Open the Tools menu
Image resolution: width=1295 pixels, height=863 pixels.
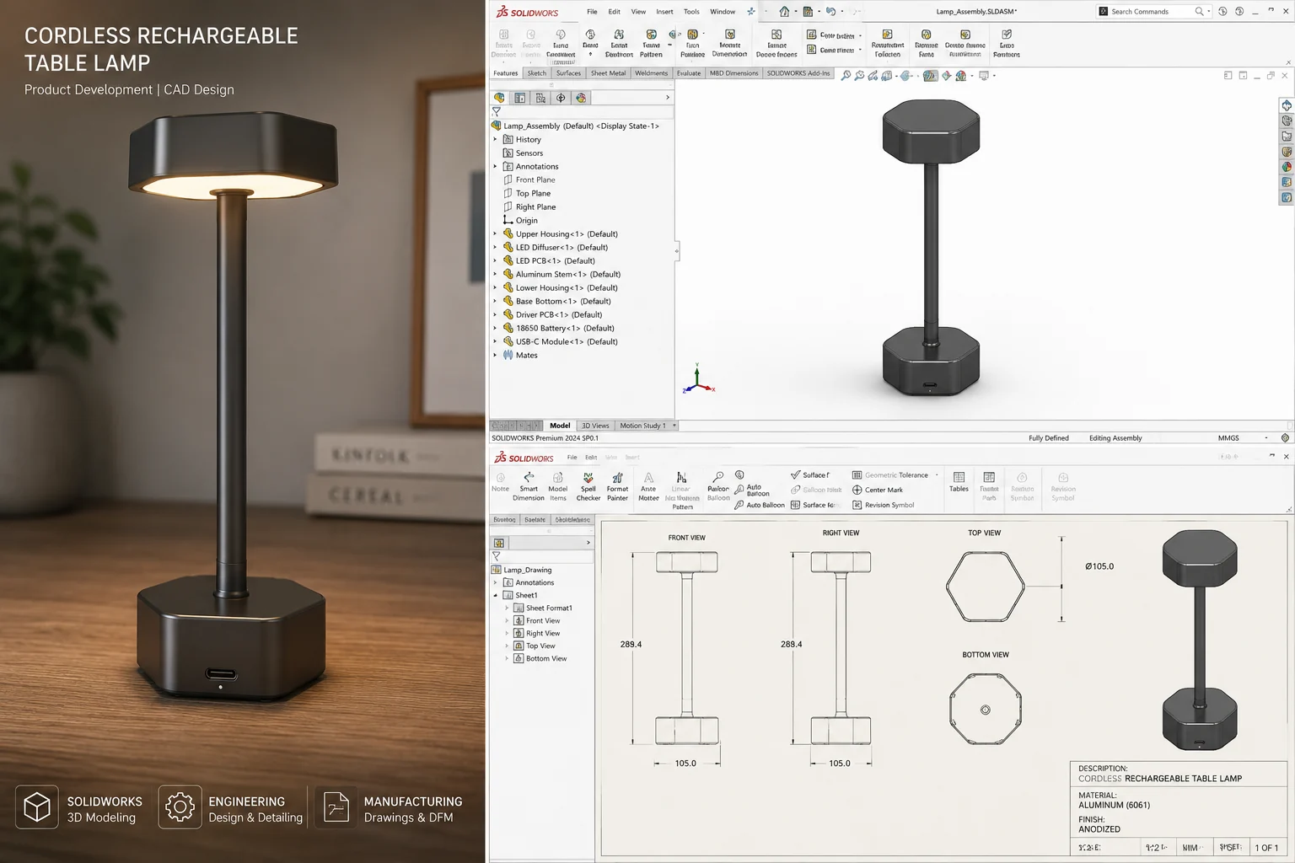(691, 12)
